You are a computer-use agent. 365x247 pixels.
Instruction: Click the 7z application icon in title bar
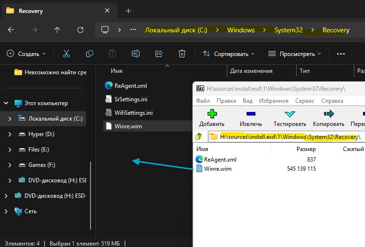point(200,88)
